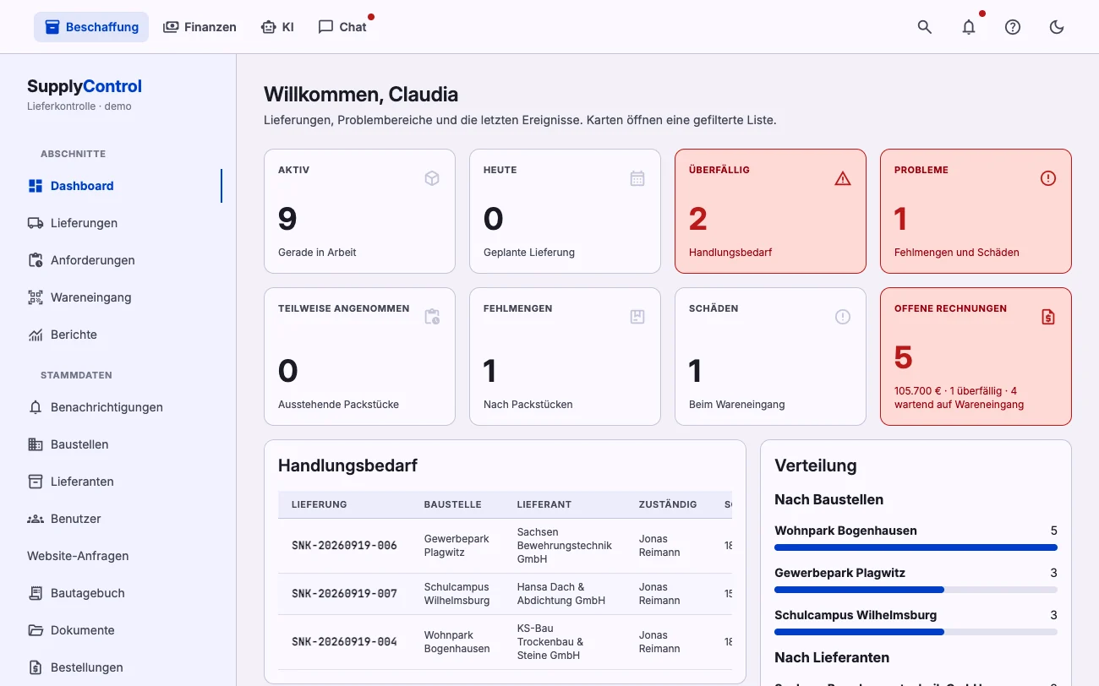Click the Benutzer people icon
The image size is (1099, 686).
click(36, 519)
